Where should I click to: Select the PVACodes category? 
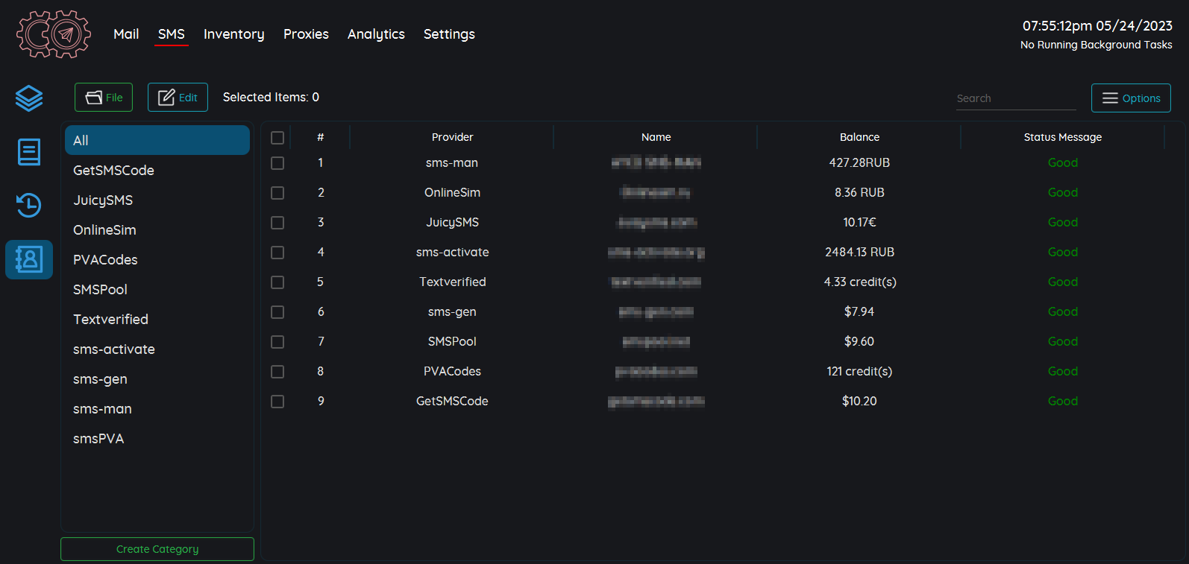click(157, 259)
